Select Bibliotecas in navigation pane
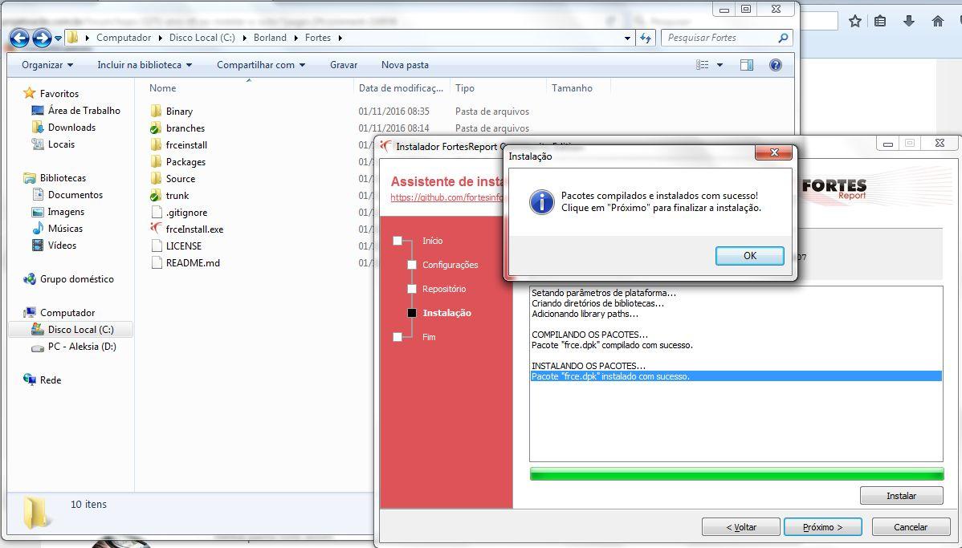The image size is (962, 548). click(63, 178)
